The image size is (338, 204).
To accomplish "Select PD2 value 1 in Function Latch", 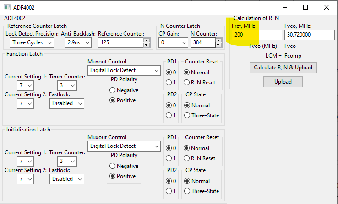I will click(x=171, y=115).
